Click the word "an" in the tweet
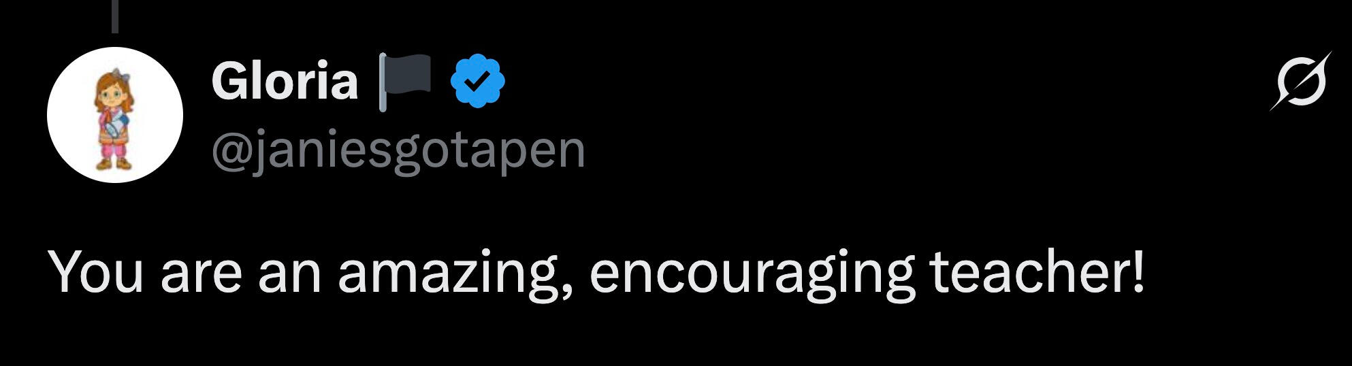1352x366 pixels. click(290, 277)
